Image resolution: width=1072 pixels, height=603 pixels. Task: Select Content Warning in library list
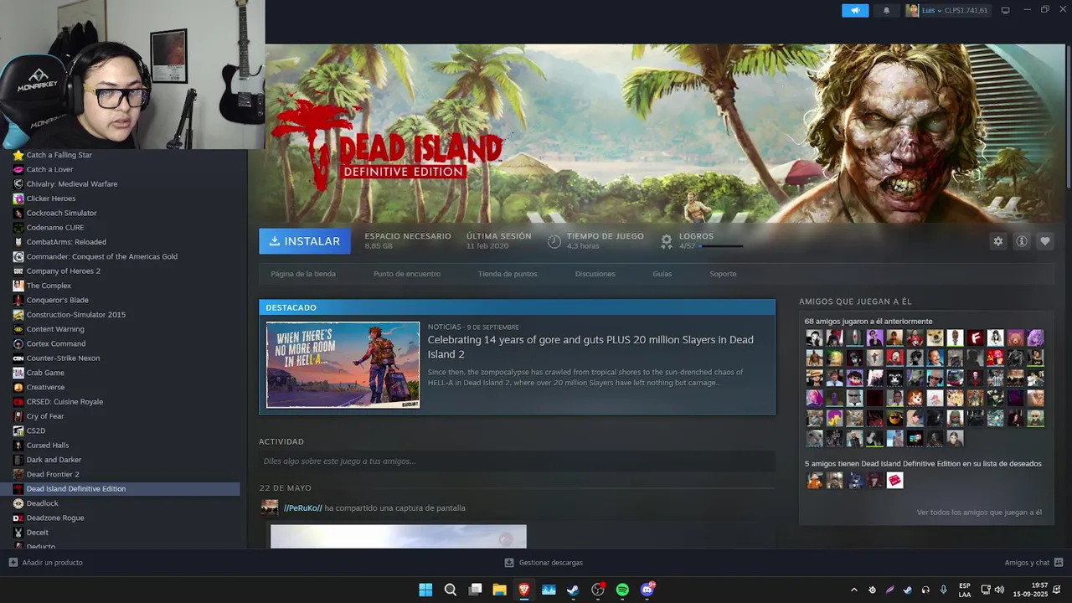pyautogui.click(x=55, y=329)
